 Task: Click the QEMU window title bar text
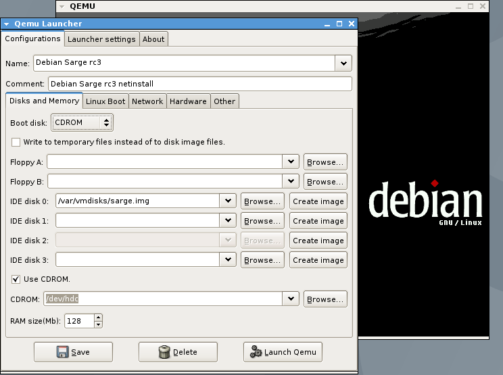[82, 6]
